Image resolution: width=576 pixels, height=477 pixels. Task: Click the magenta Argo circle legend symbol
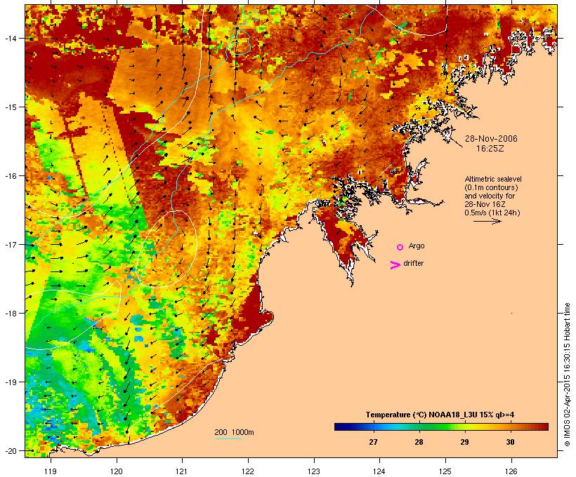click(400, 247)
